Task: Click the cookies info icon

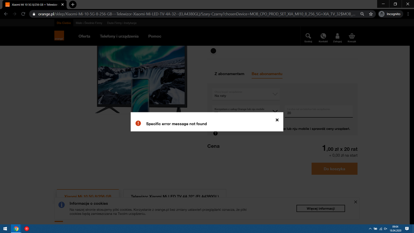Action: coord(61,205)
